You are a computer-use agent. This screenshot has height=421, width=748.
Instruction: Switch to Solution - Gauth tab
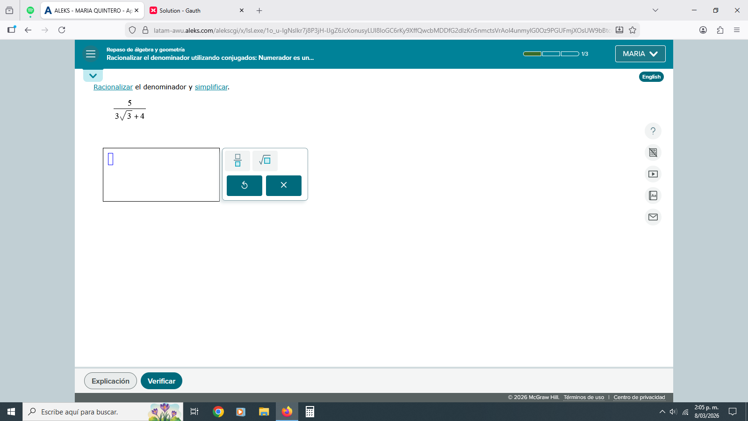coord(192,10)
